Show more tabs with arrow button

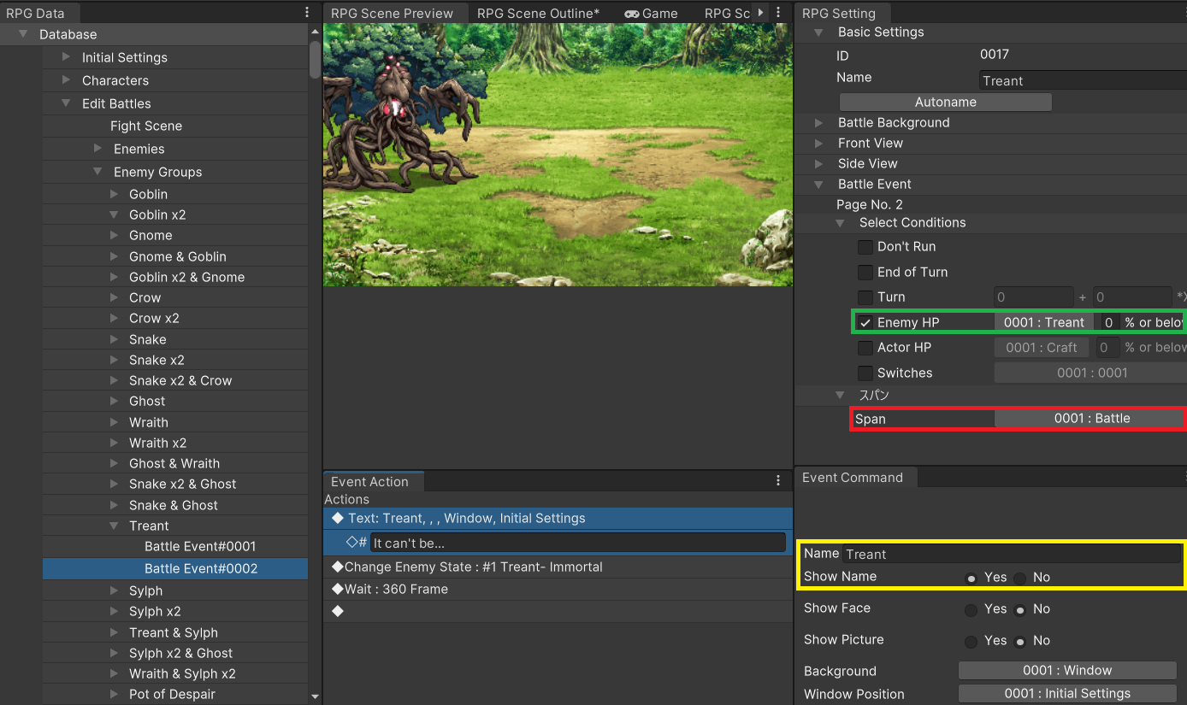pyautogui.click(x=760, y=13)
